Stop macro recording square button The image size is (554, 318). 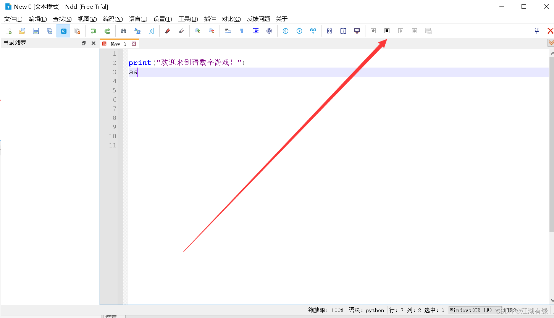[x=387, y=31]
